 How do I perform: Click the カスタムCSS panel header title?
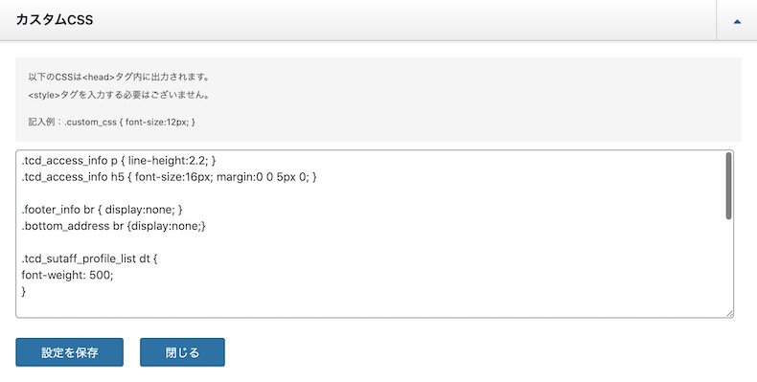(x=55, y=20)
